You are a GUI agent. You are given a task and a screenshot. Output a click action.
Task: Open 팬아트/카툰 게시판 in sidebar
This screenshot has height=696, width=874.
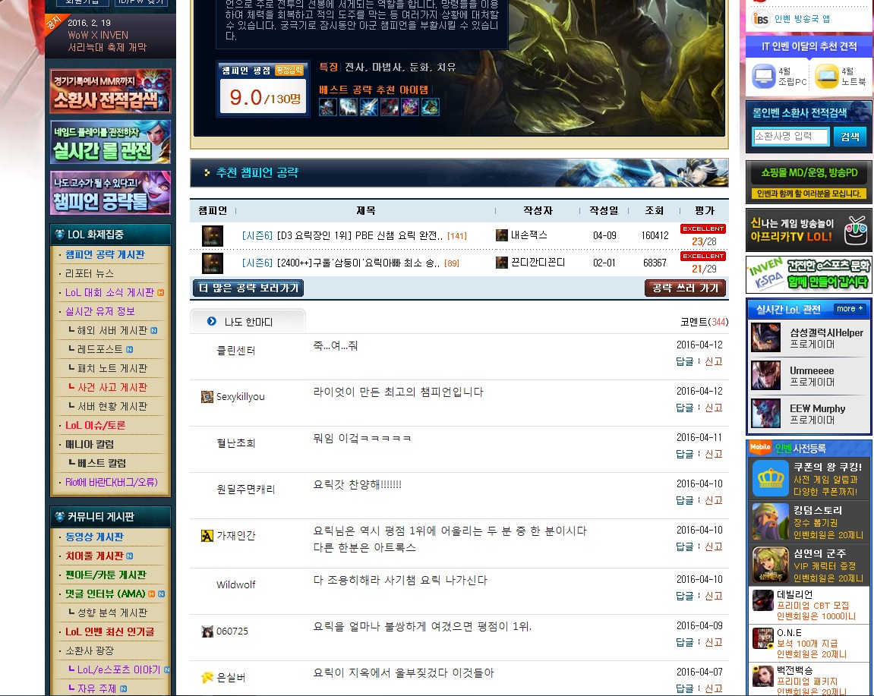(x=106, y=575)
